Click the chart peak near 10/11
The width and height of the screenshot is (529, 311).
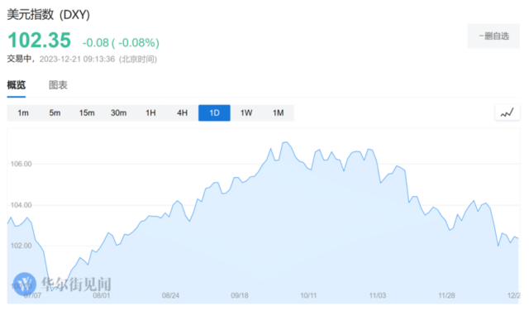point(286,142)
